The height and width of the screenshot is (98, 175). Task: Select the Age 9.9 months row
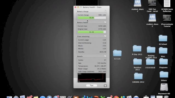(x=92, y=63)
